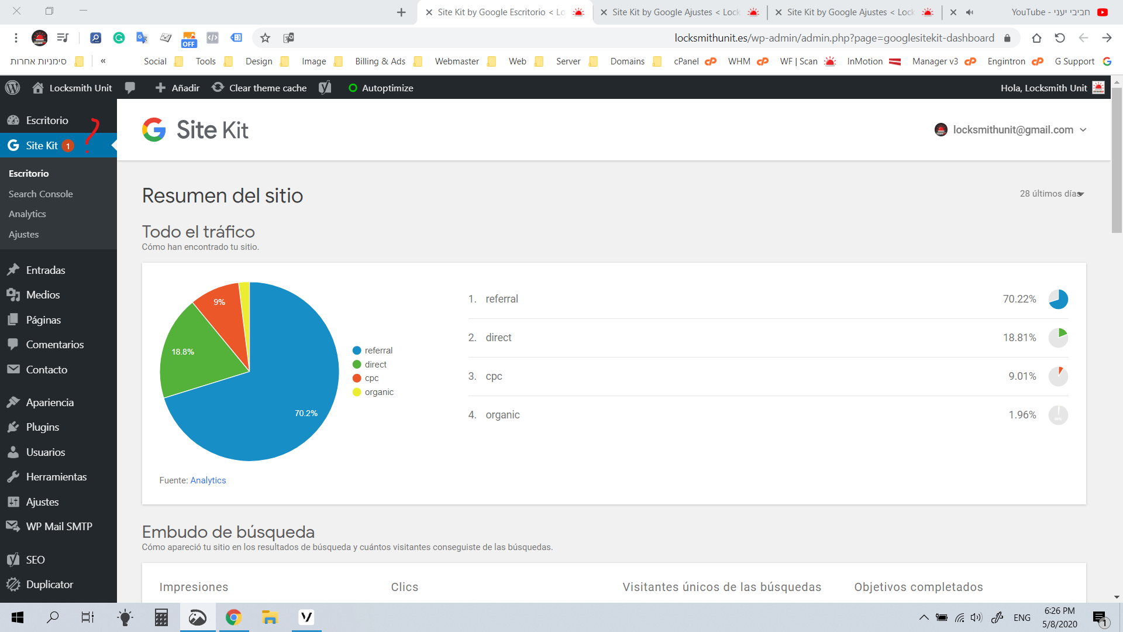The image size is (1123, 632).
Task: Open the media control icon in Chrome toolbar
Action: 63,38
